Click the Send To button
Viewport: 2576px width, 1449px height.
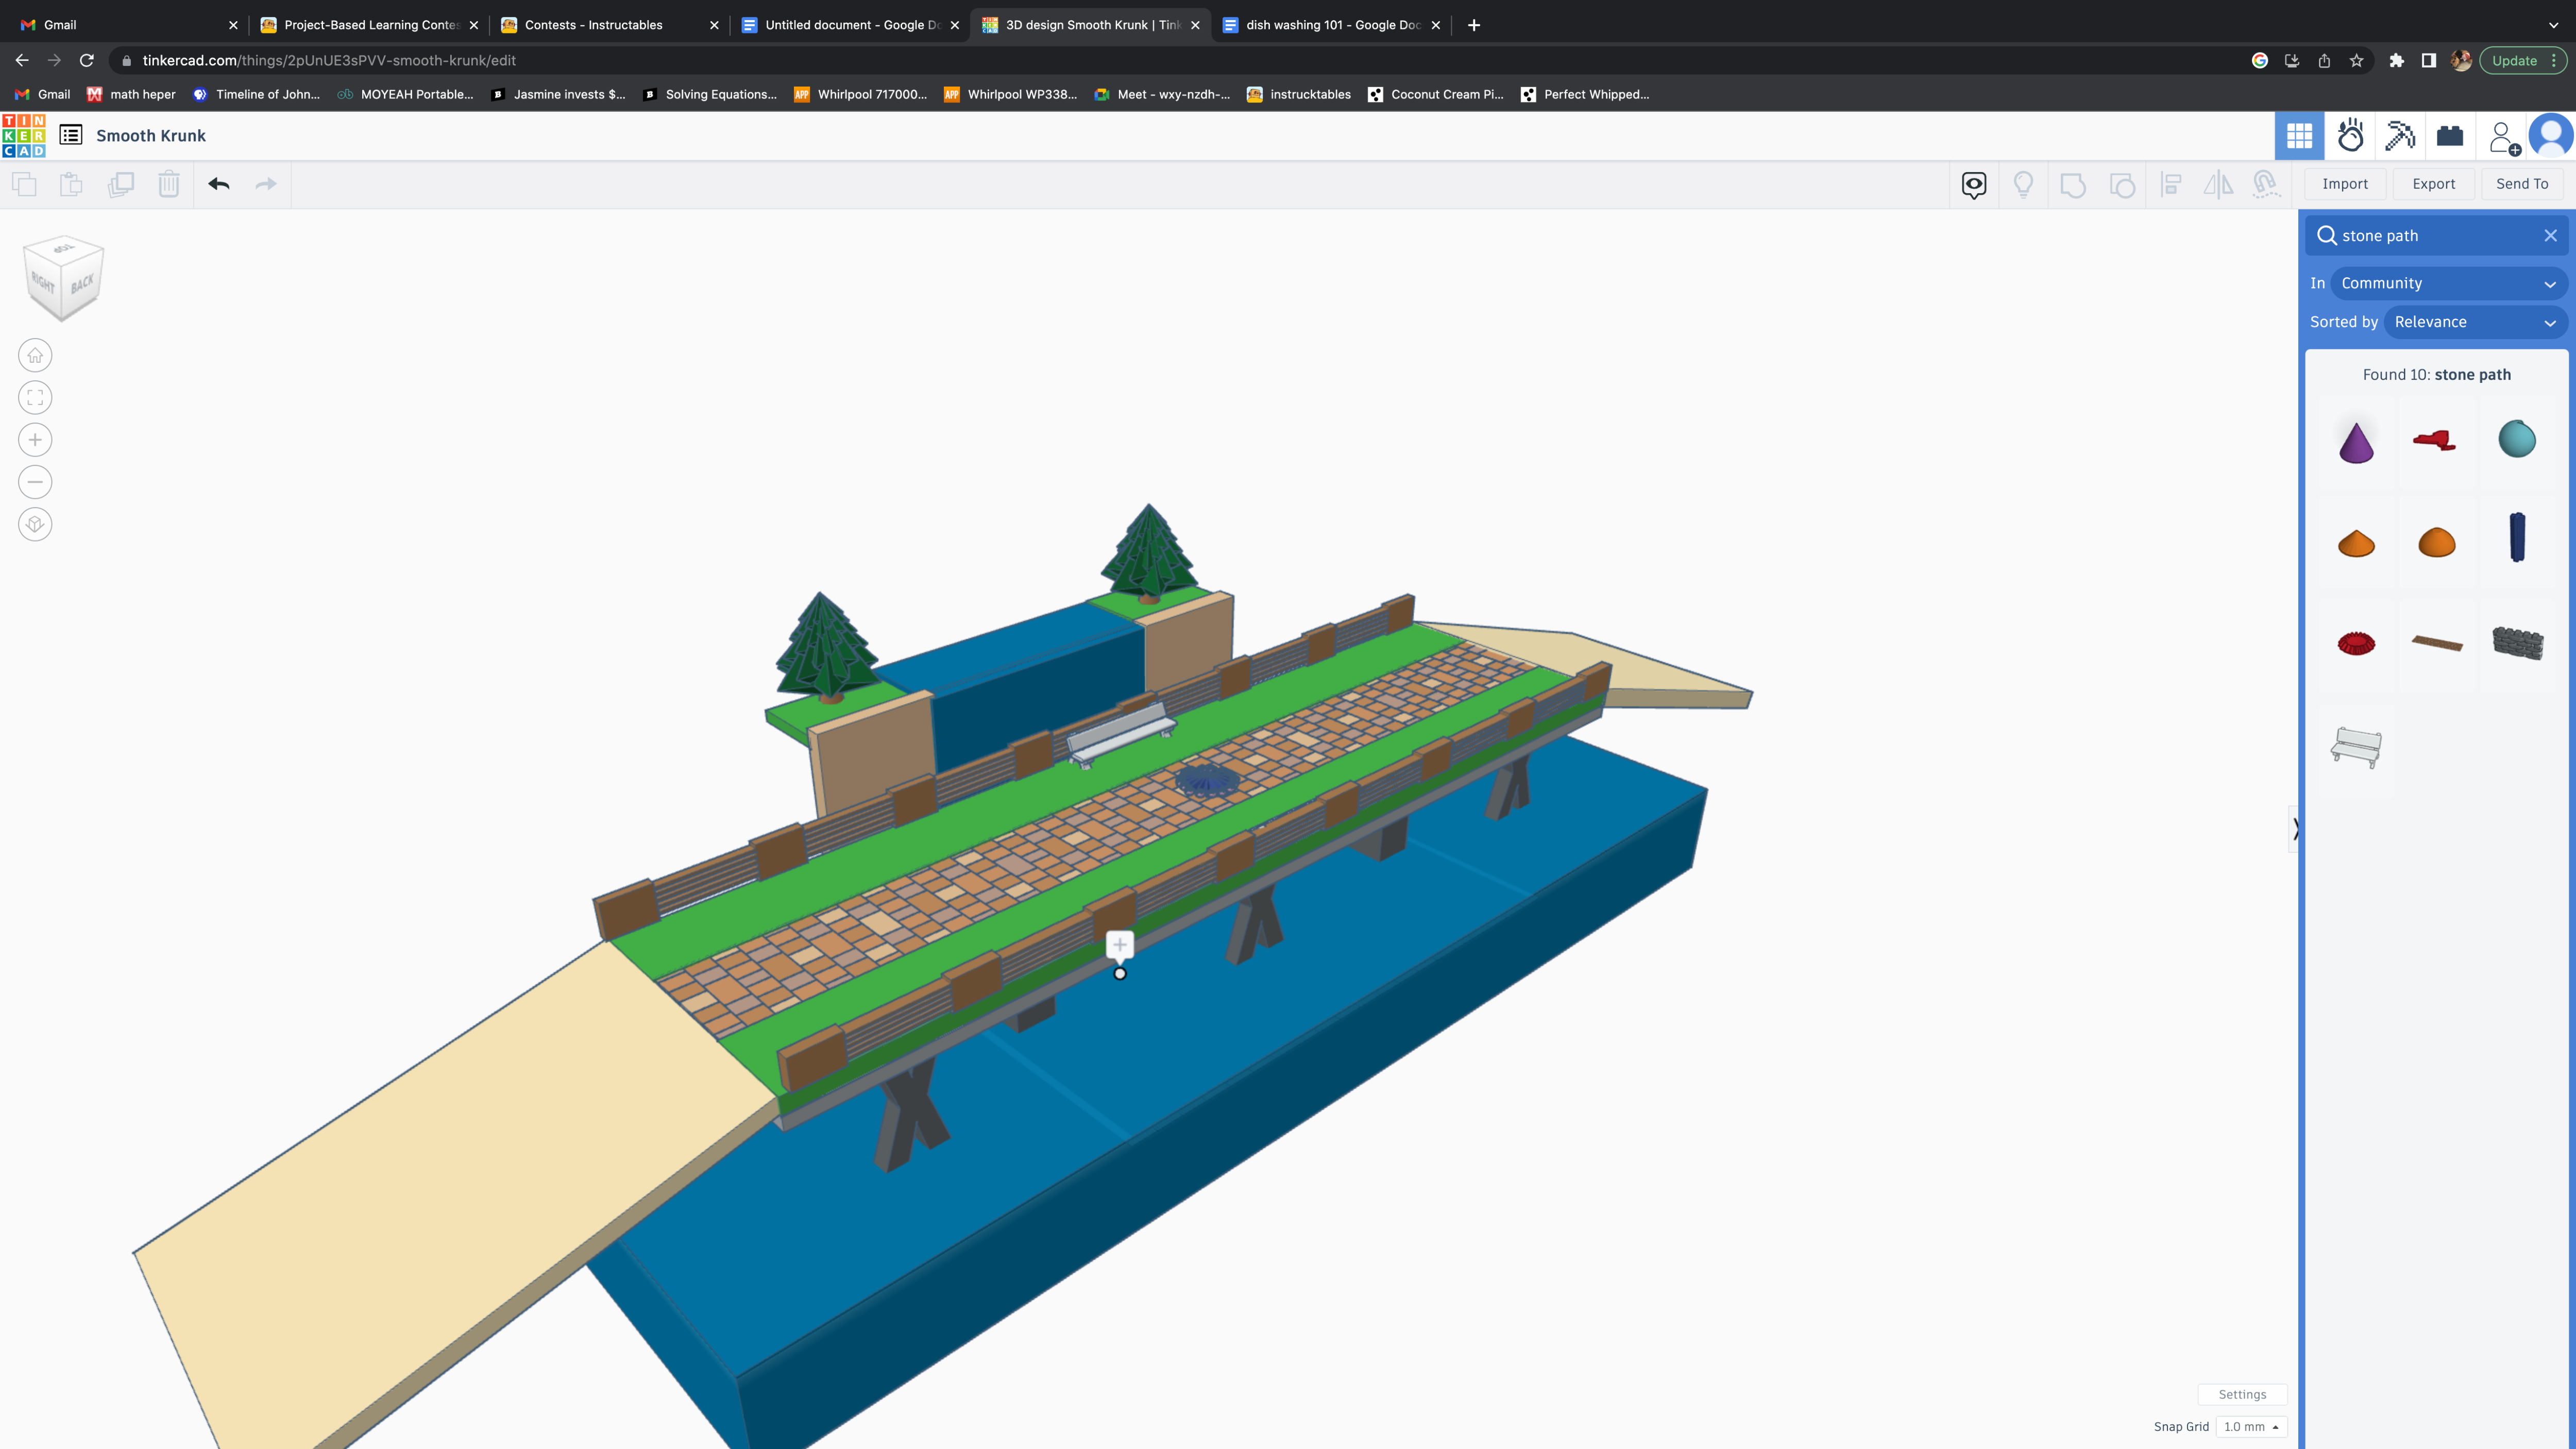tap(2521, 184)
